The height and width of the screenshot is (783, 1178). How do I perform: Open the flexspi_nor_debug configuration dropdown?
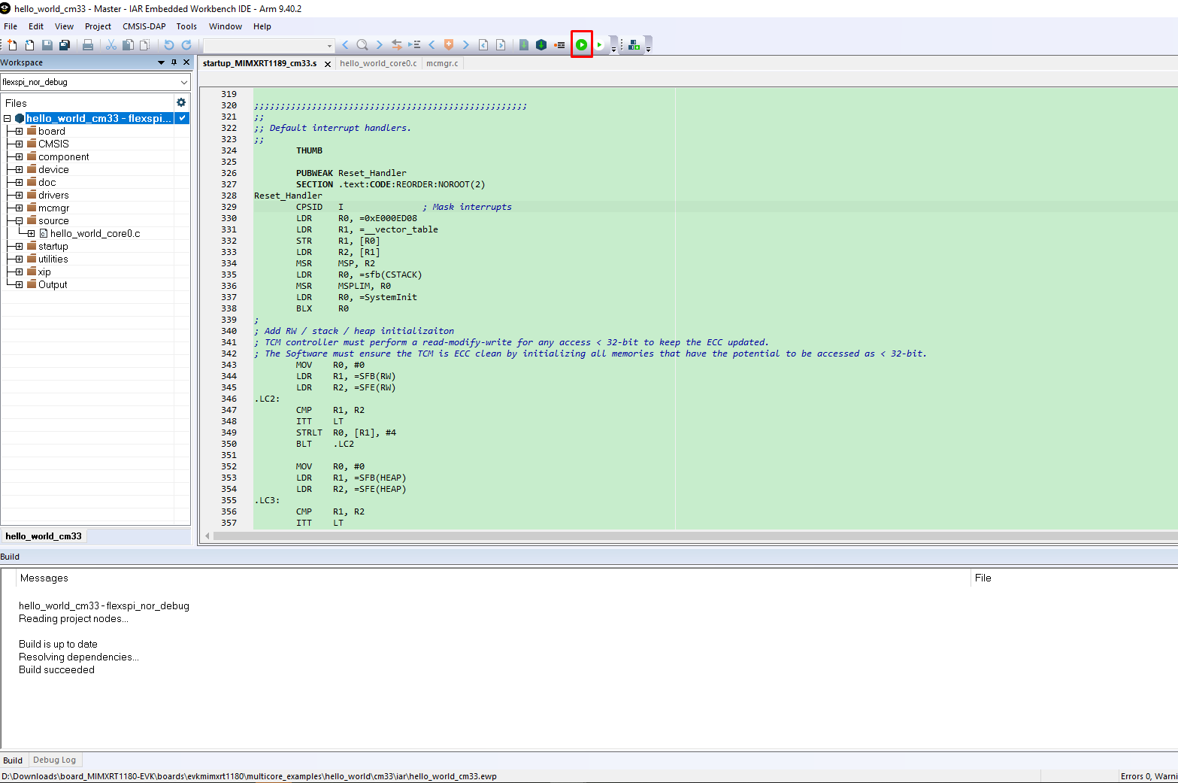tap(184, 82)
